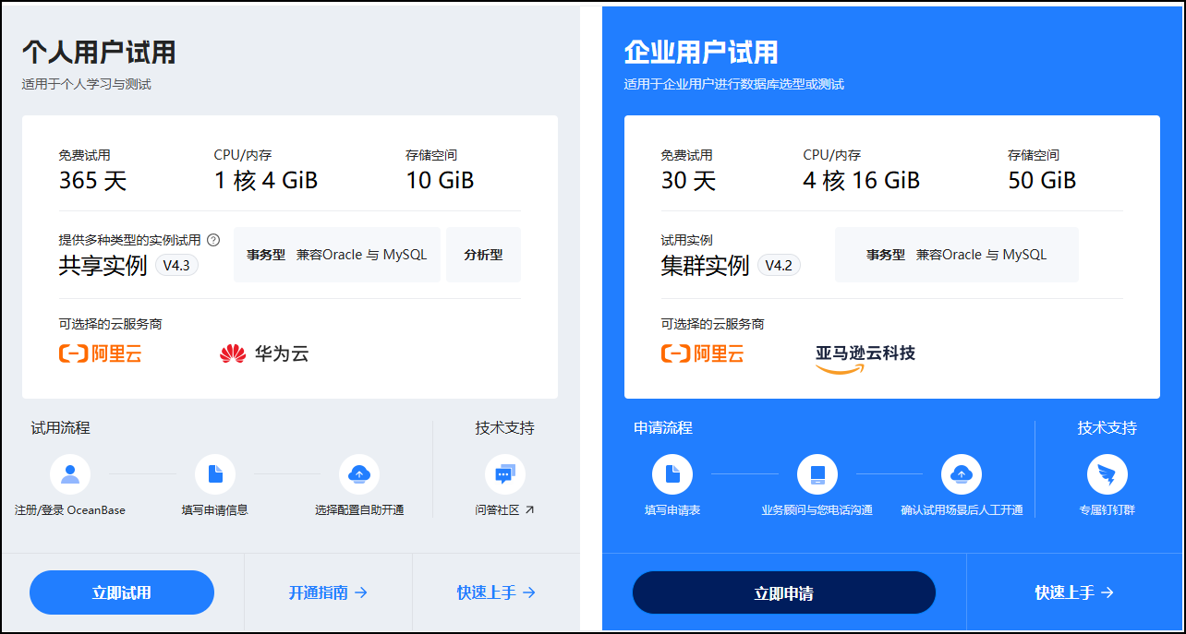Click the 集群实例 text
The width and height of the screenshot is (1186, 634).
[706, 266]
